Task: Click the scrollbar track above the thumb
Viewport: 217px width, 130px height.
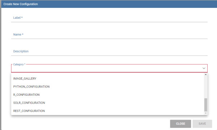Action: (x=206, y=87)
